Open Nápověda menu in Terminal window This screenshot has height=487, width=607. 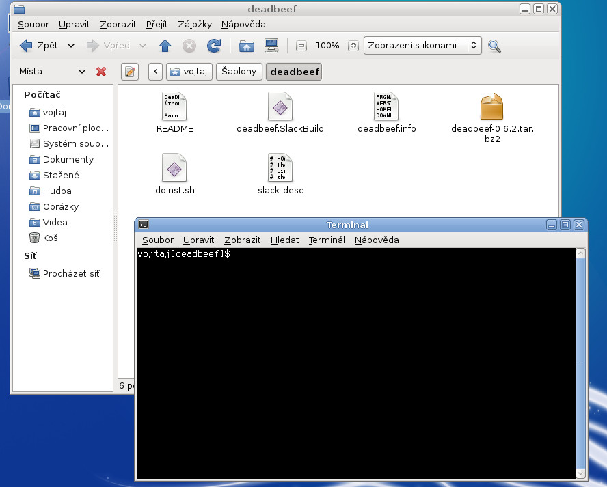click(x=377, y=240)
